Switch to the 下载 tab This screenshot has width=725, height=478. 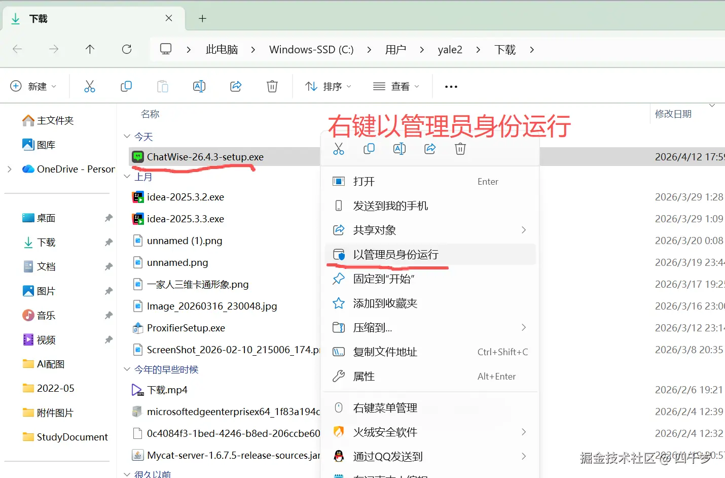click(x=38, y=18)
